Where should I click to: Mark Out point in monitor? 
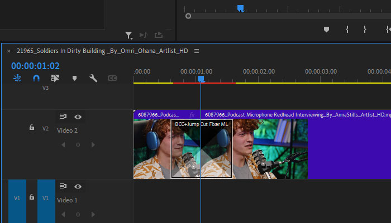tap(365, 30)
